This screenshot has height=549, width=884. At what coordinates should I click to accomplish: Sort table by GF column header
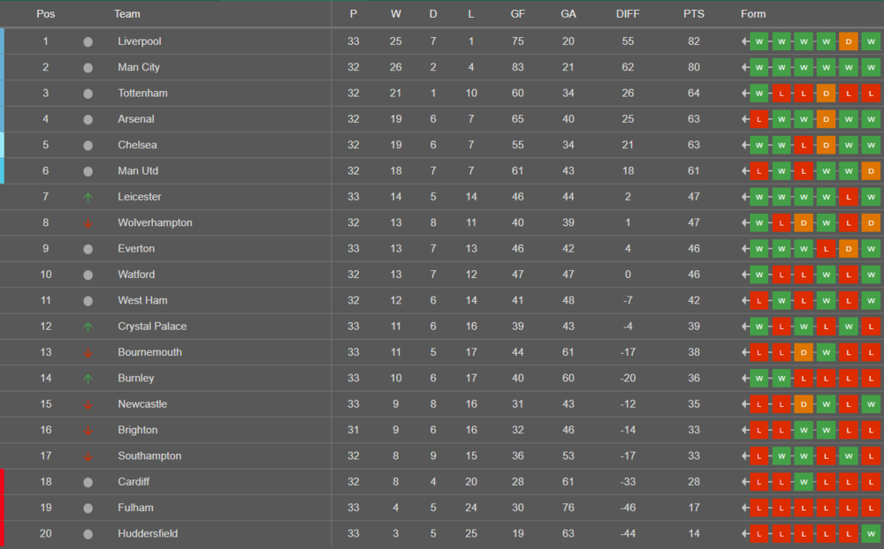point(518,14)
